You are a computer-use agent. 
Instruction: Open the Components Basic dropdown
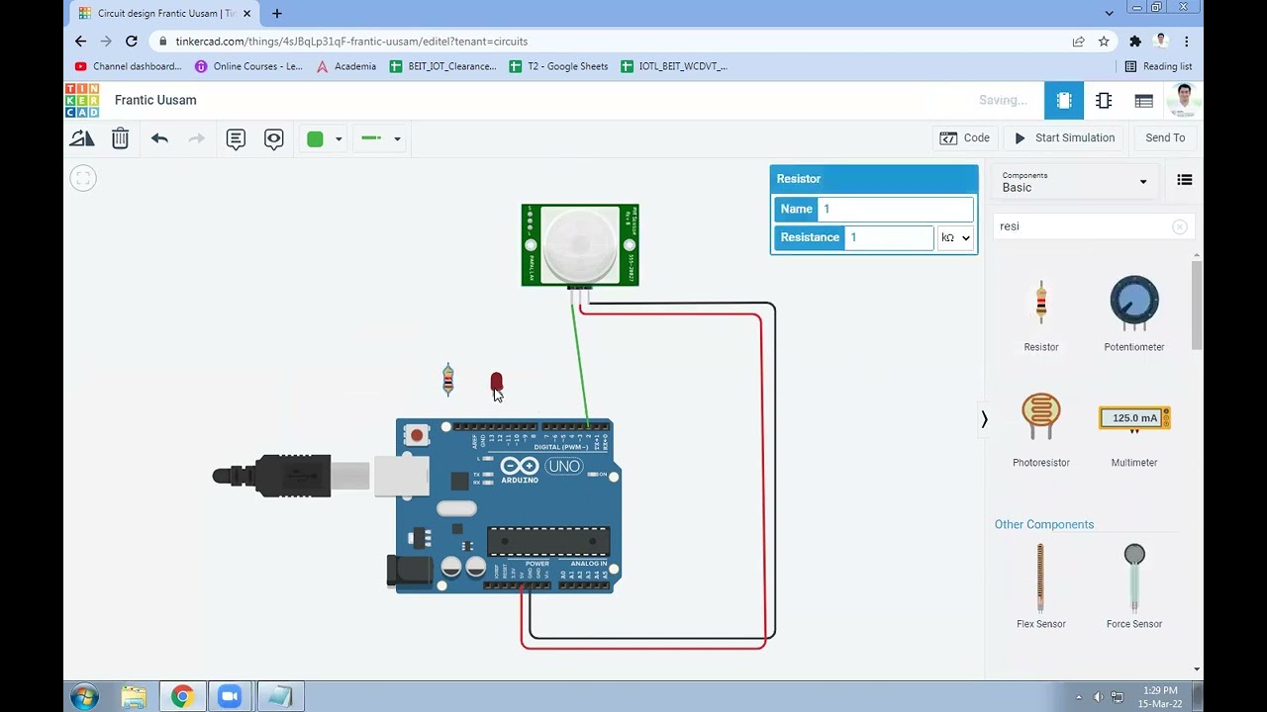point(1075,182)
